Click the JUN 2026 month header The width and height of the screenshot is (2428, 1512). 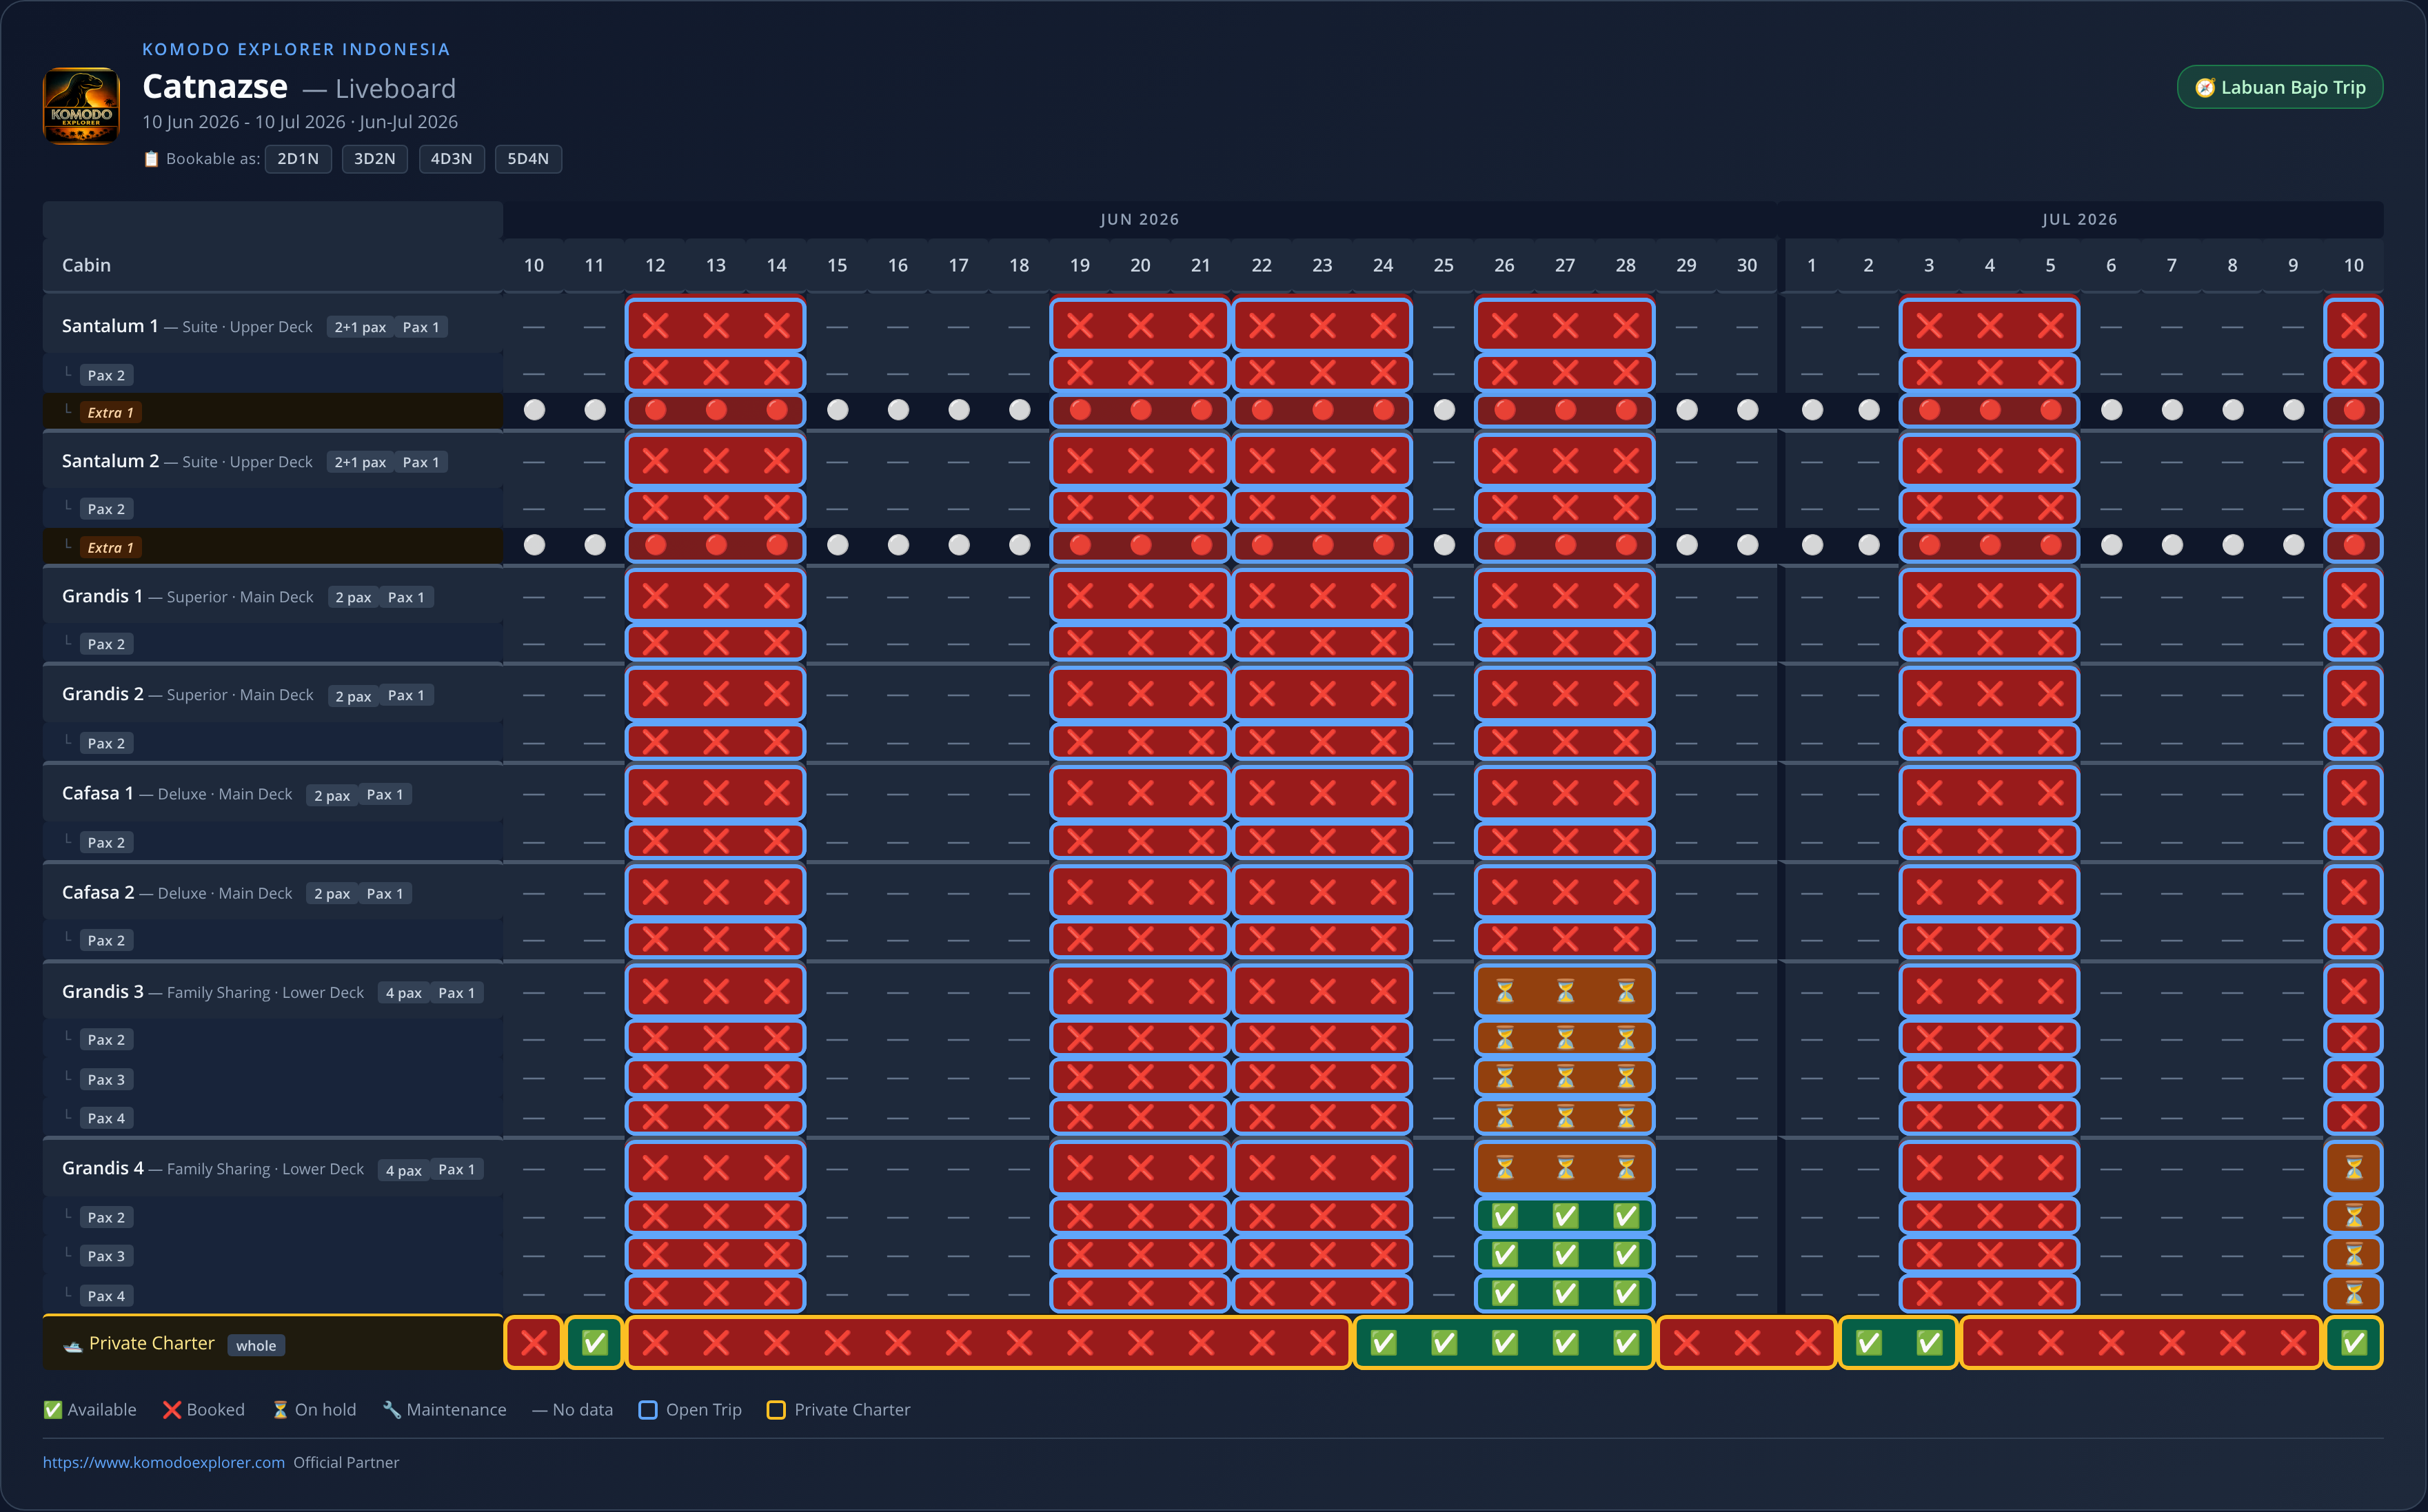click(x=1140, y=219)
